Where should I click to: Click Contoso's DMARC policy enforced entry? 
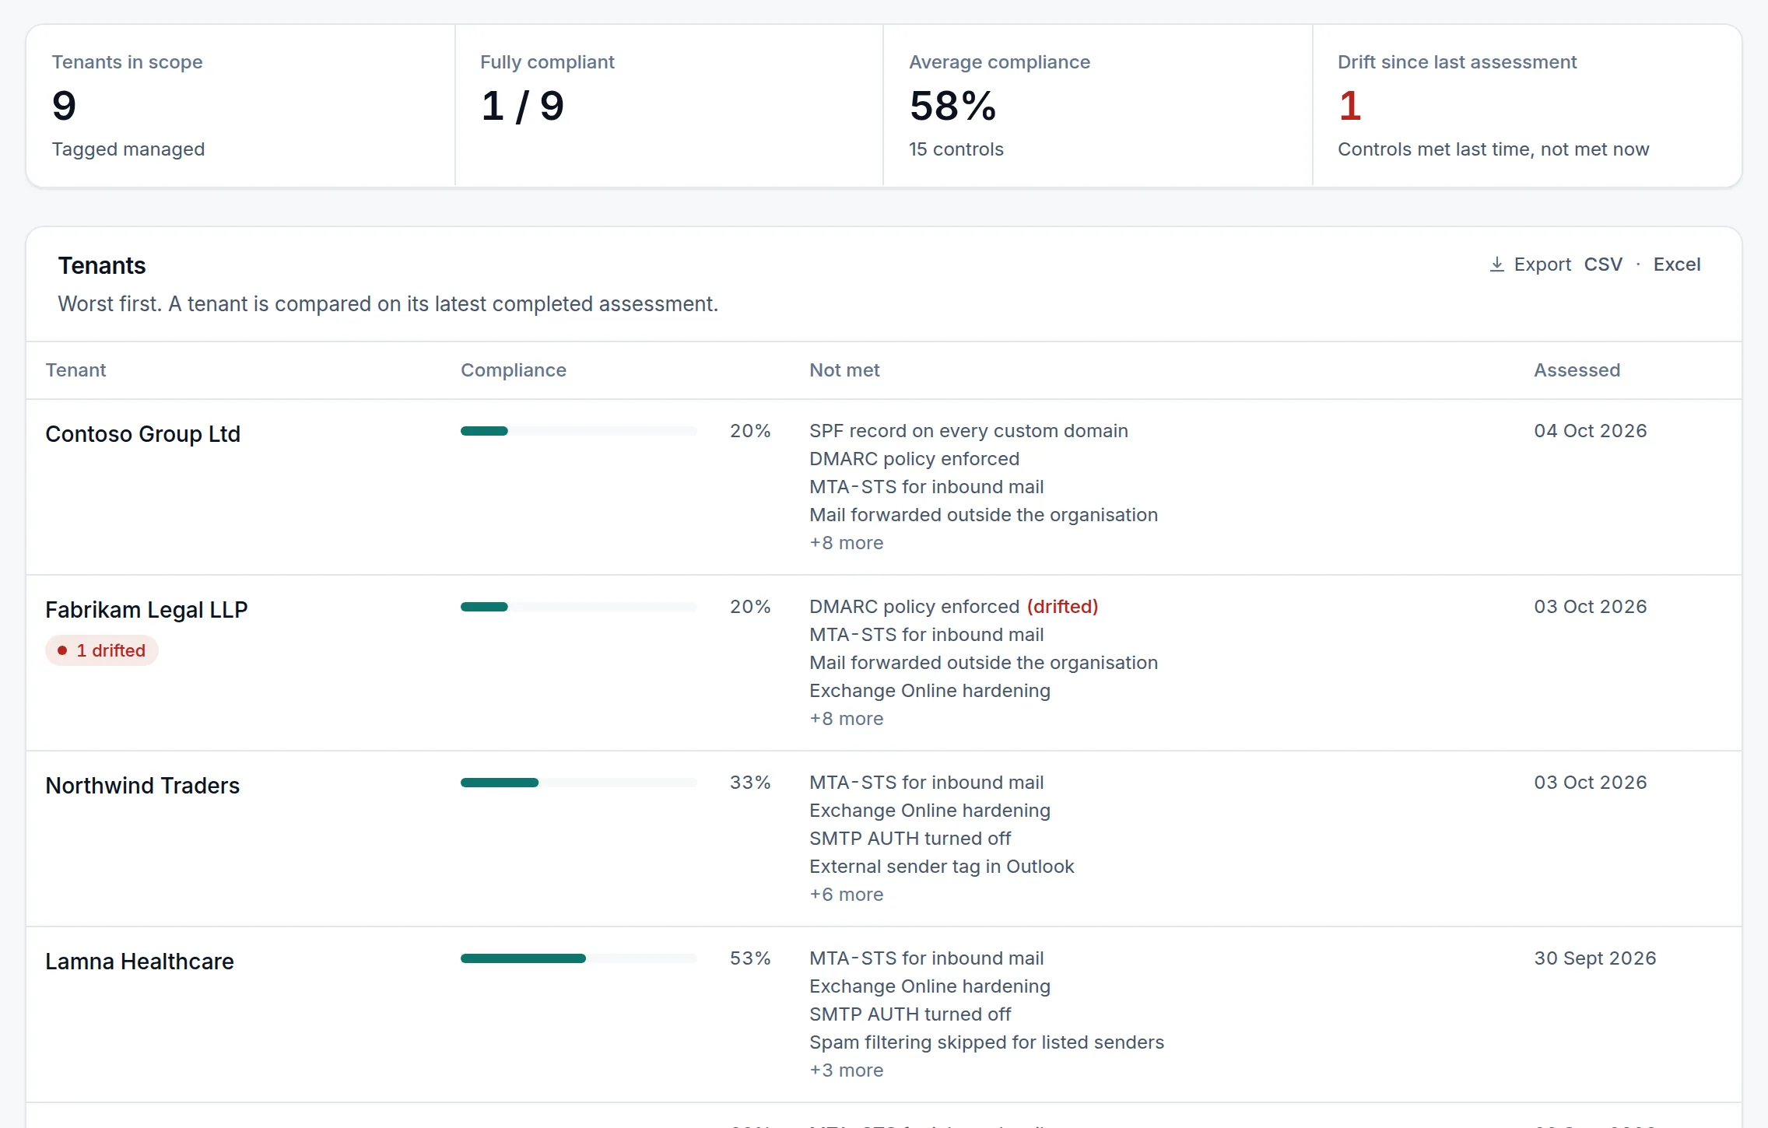[914, 459]
